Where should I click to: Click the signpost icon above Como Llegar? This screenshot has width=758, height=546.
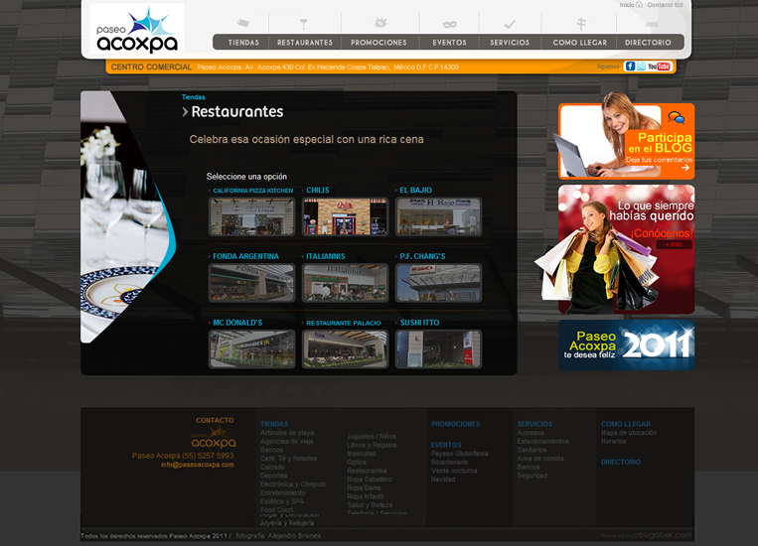tap(581, 23)
